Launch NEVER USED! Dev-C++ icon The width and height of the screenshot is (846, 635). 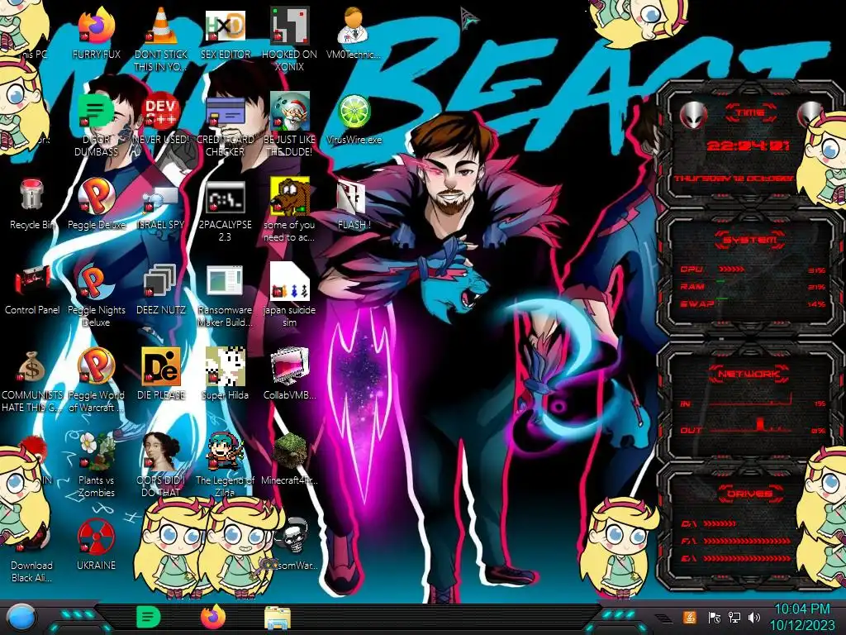tap(161, 112)
